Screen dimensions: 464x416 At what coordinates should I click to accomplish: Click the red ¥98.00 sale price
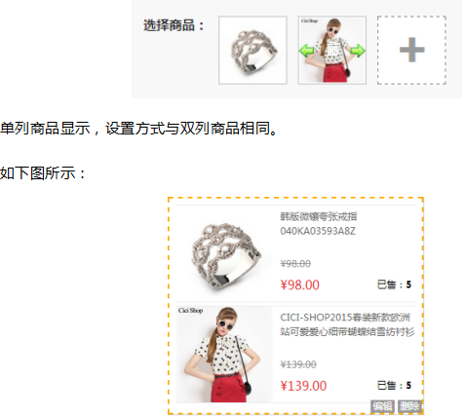click(x=300, y=284)
